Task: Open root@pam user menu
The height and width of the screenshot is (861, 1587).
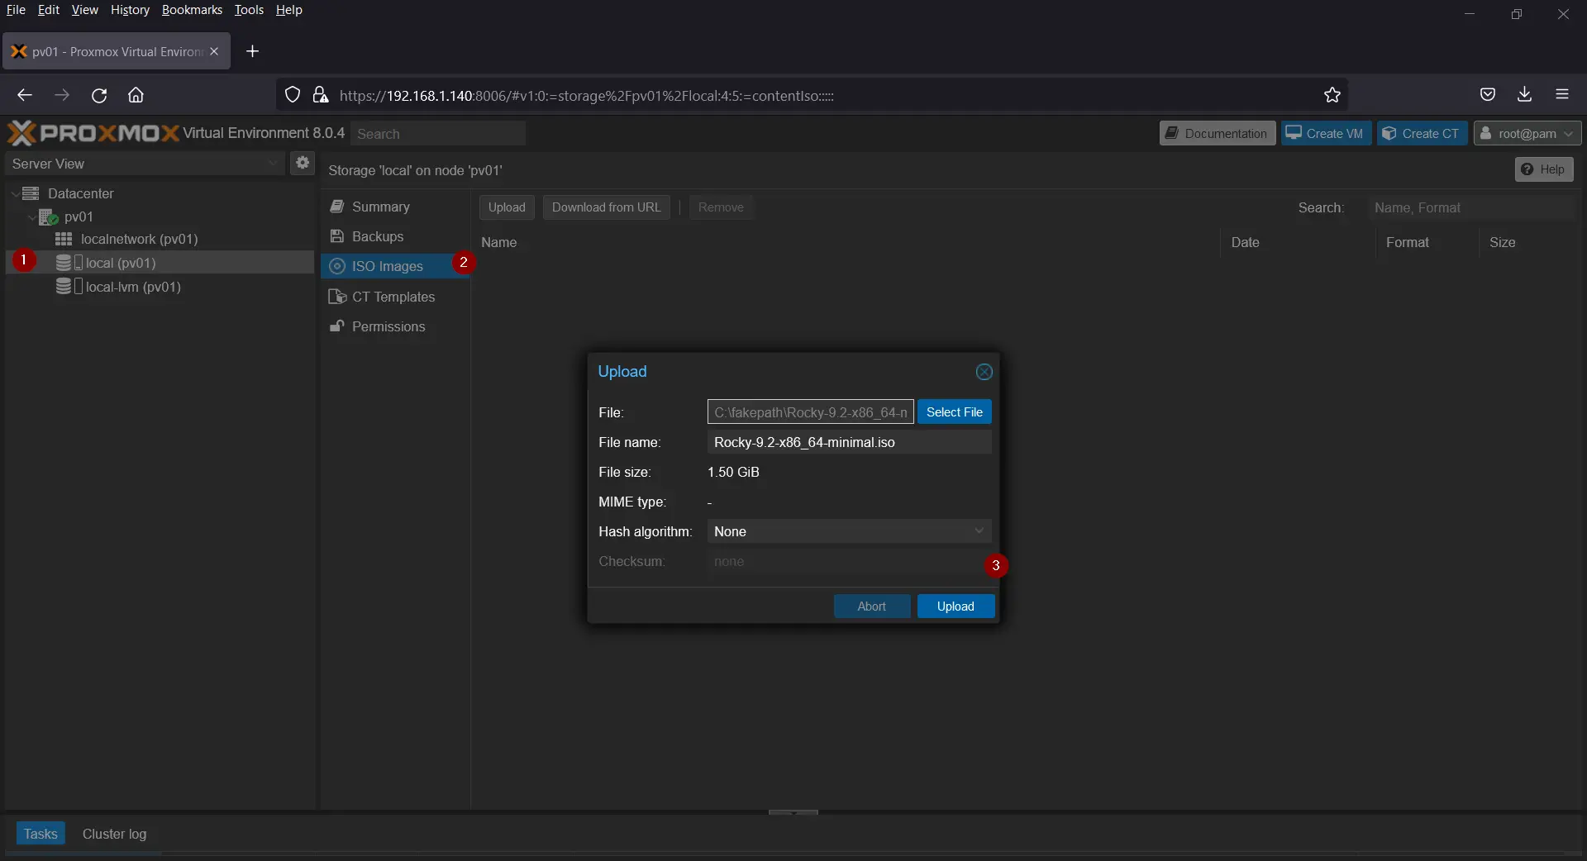Action: (1527, 133)
